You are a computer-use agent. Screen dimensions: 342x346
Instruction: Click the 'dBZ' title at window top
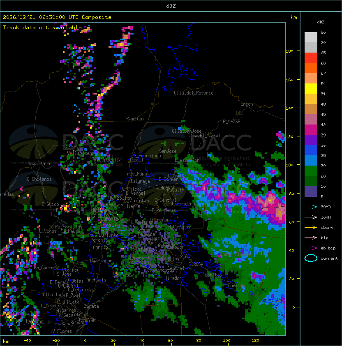coord(171,6)
